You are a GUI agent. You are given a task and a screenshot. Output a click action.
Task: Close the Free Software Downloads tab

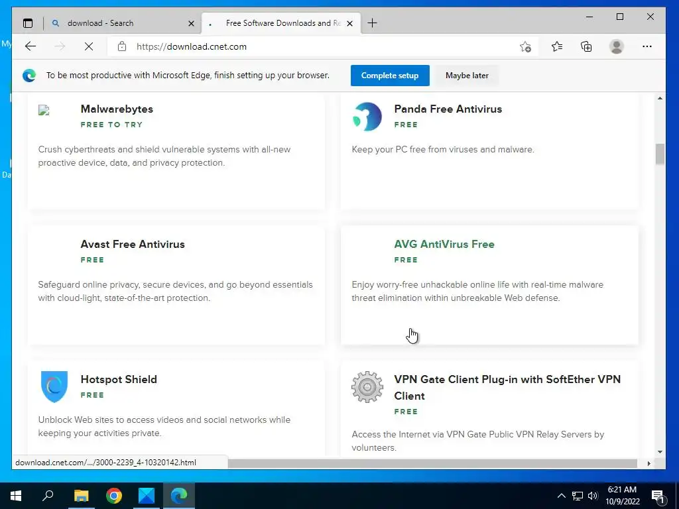pyautogui.click(x=350, y=23)
